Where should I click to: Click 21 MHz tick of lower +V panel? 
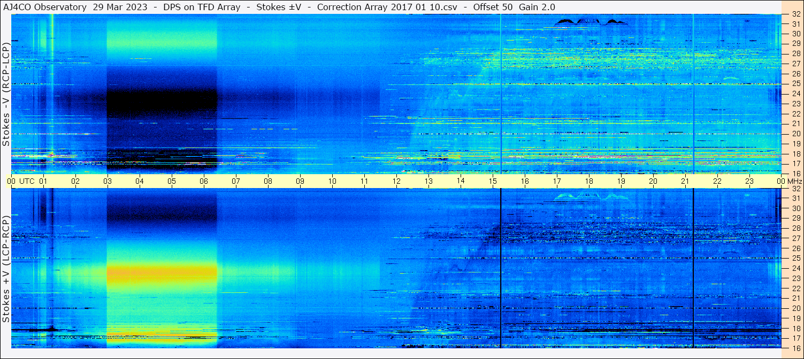click(795, 298)
